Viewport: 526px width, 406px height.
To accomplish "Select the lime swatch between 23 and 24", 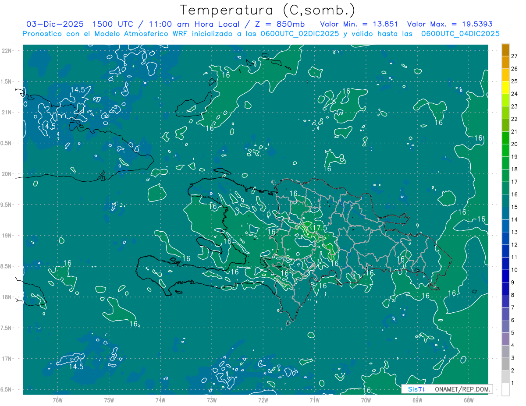I will pos(505,100).
